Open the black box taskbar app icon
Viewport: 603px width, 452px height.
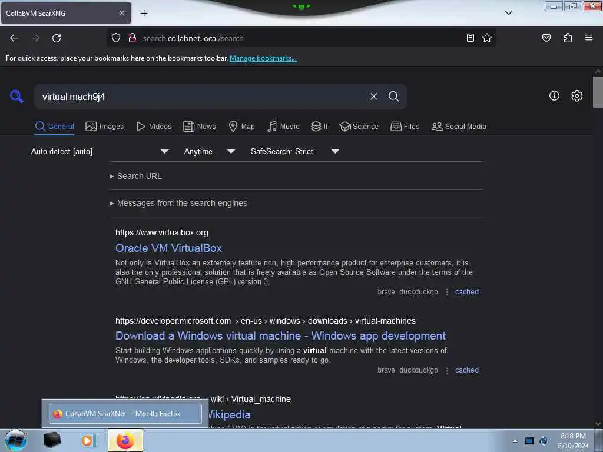click(x=52, y=440)
